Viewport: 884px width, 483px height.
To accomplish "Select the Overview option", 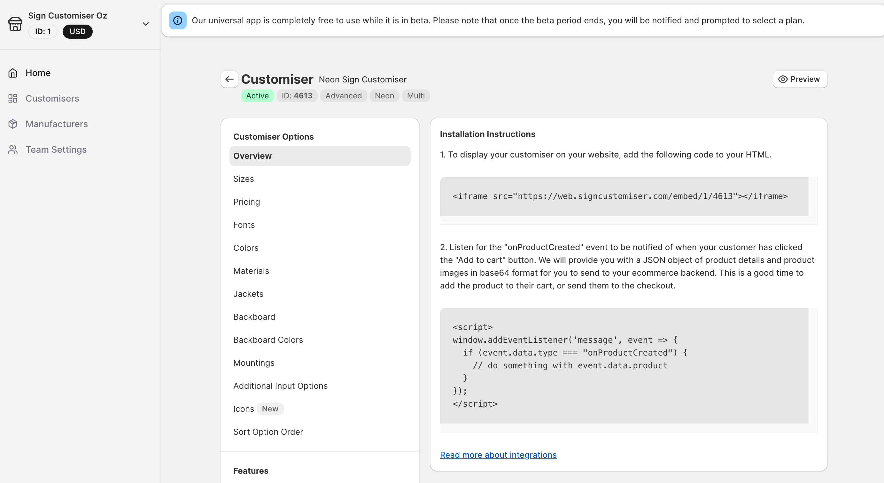I will pos(320,156).
